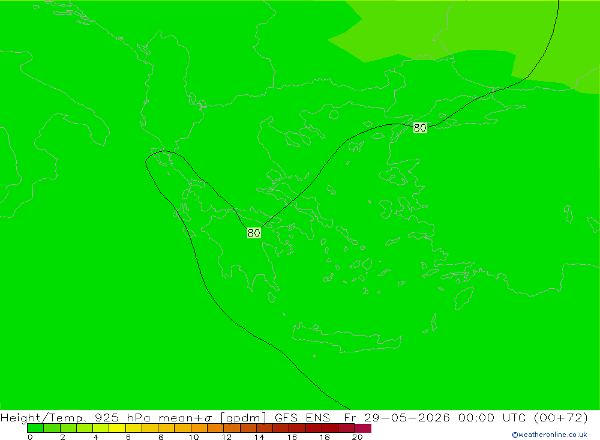Click the 80 contour label near the Bosphorus

[420, 128]
